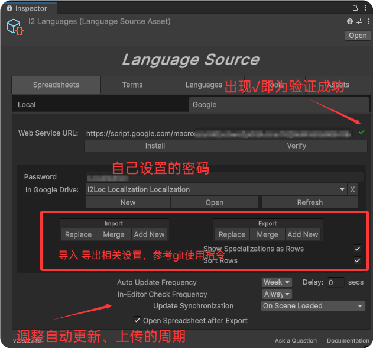Click Export Add New button
Screen dimensions: 373x348
(x=303, y=234)
